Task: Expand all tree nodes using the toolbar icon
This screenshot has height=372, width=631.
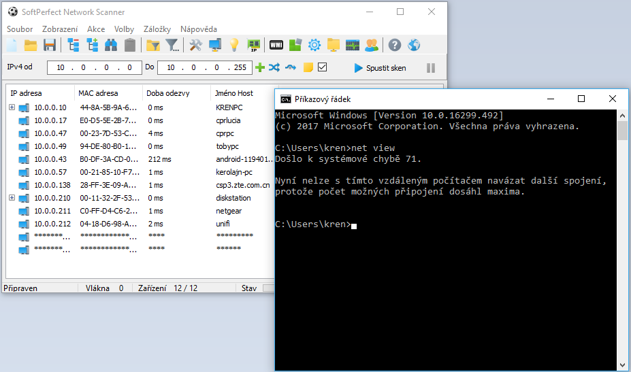Action: pos(92,45)
